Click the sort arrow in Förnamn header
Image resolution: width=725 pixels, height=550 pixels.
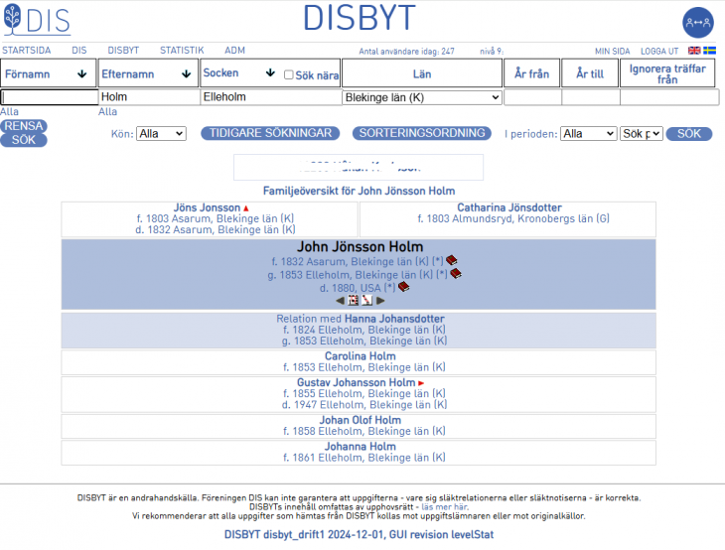pyautogui.click(x=81, y=73)
